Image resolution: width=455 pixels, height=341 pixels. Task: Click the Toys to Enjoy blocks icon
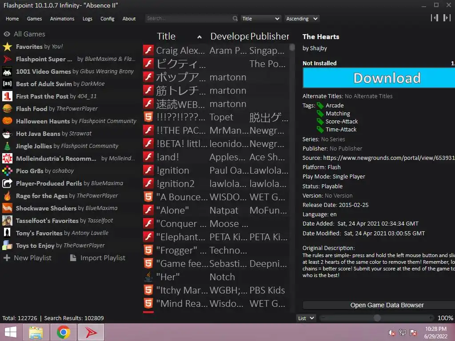point(7,246)
